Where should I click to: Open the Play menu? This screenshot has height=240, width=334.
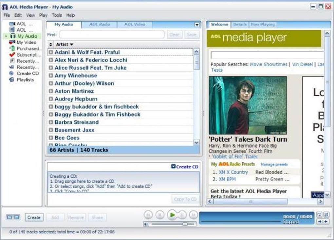(x=43, y=15)
